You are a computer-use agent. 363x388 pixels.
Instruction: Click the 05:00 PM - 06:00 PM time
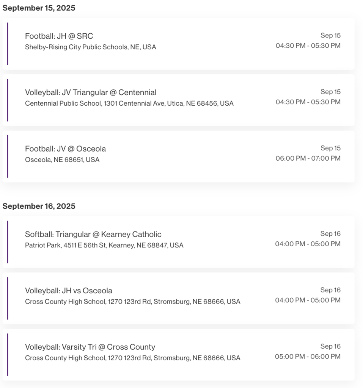coord(308,357)
